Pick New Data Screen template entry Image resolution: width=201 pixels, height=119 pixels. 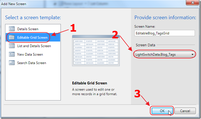click(x=33, y=54)
